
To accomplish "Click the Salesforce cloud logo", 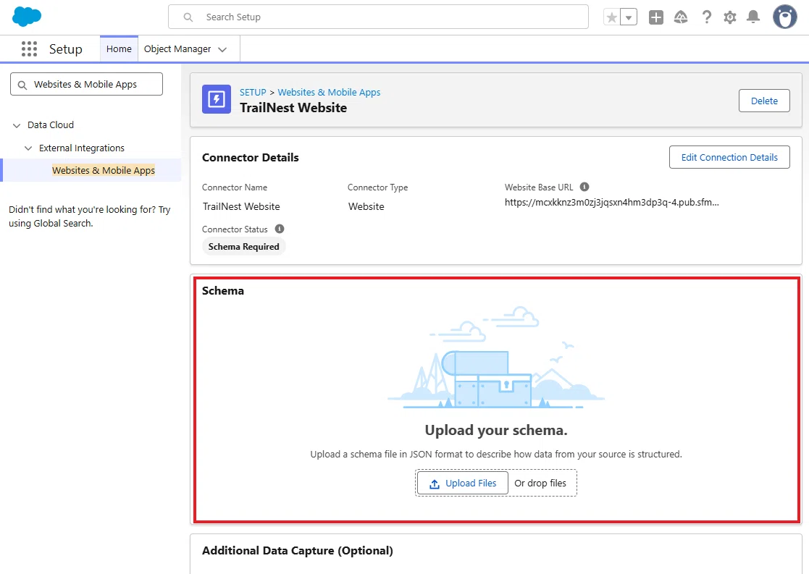I will tap(27, 17).
